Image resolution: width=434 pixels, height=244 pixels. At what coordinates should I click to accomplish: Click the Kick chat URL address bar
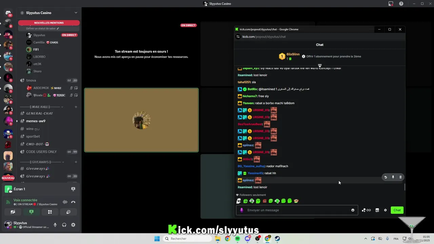coord(264,37)
